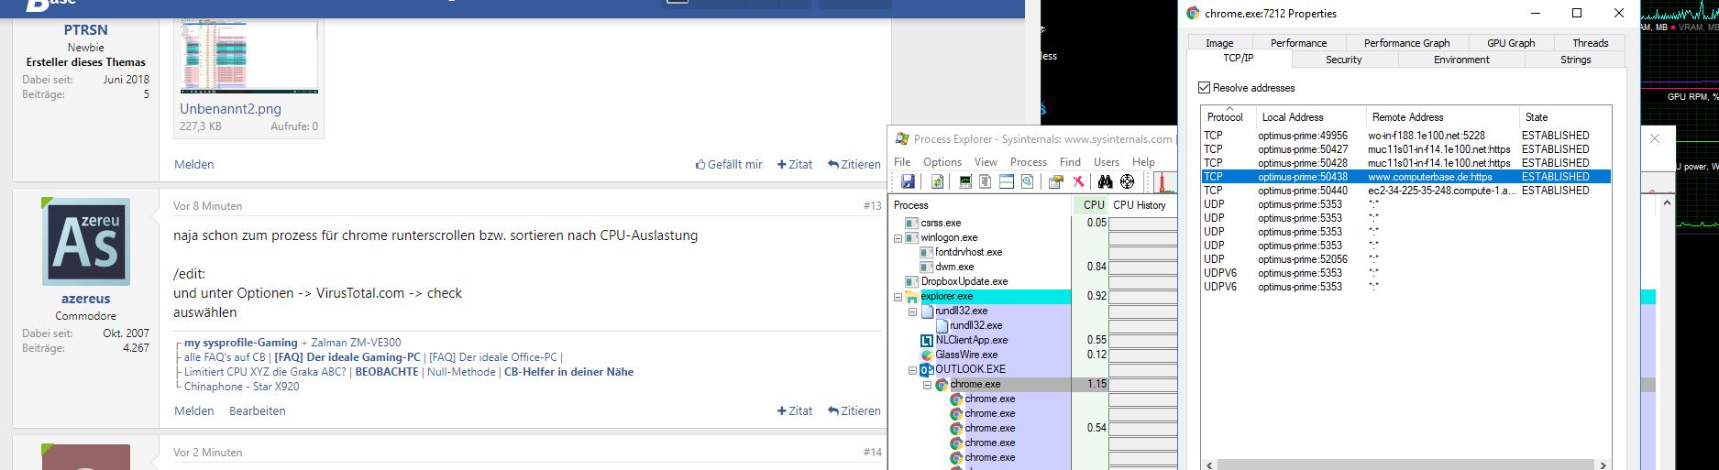Image resolution: width=1719 pixels, height=470 pixels.
Task: Click the binoculars Find Handle icon
Action: tap(1106, 181)
